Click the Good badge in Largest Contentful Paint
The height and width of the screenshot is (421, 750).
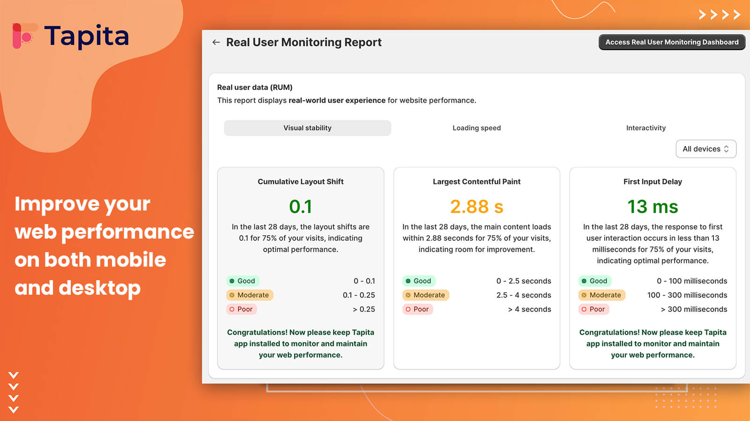[x=419, y=281]
